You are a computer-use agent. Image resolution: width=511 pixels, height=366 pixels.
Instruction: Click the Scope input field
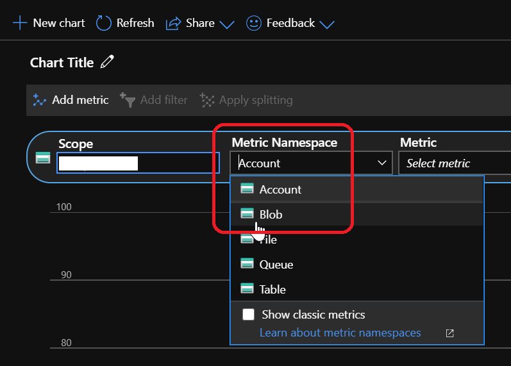[x=98, y=163]
